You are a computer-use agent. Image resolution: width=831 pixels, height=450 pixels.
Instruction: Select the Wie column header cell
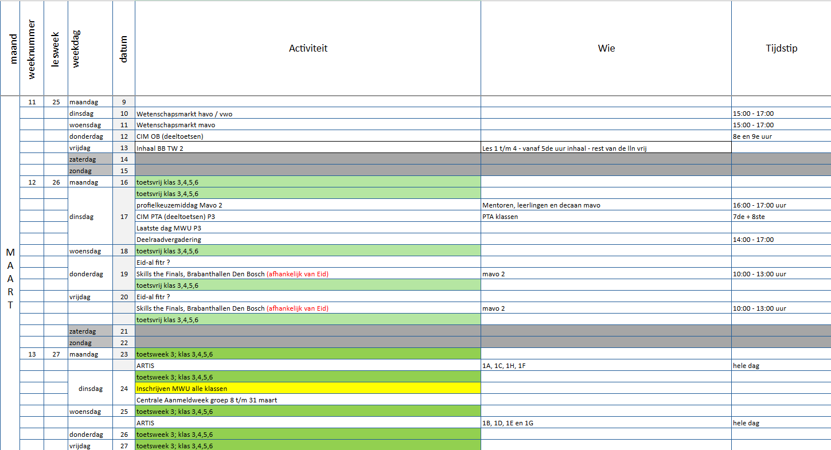(x=606, y=48)
